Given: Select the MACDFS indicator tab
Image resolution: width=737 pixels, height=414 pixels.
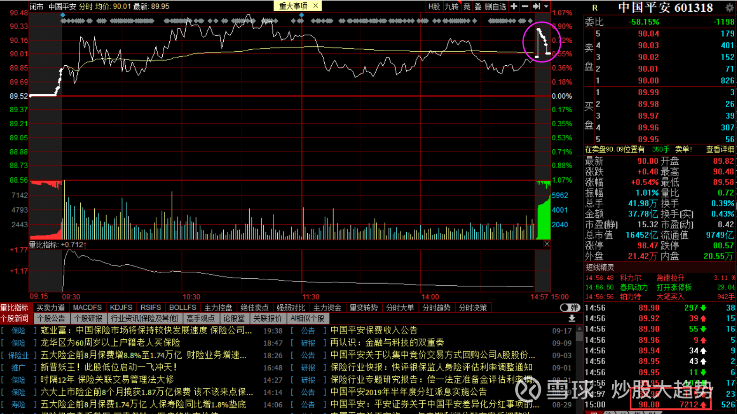Looking at the screenshot, I should (87, 307).
